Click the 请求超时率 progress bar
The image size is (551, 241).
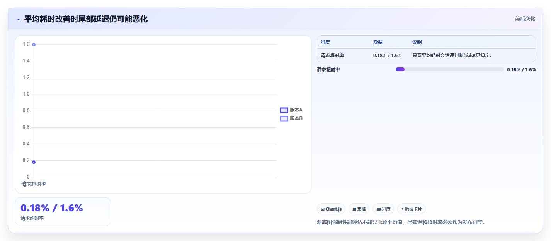click(450, 69)
